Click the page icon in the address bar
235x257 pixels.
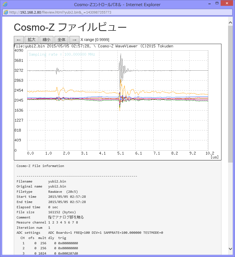click(x=6, y=12)
